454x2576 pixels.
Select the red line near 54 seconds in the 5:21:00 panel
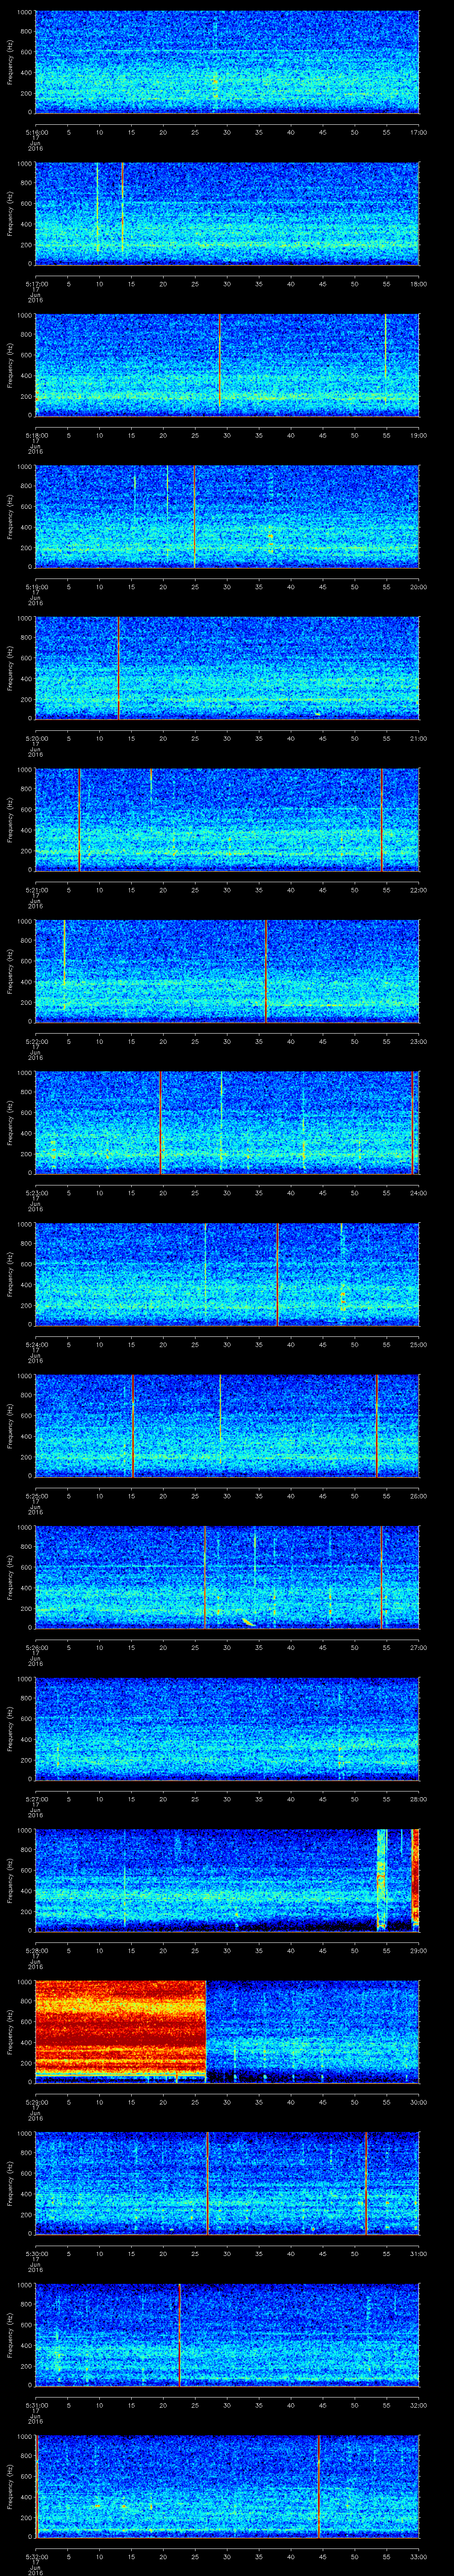pos(381,819)
